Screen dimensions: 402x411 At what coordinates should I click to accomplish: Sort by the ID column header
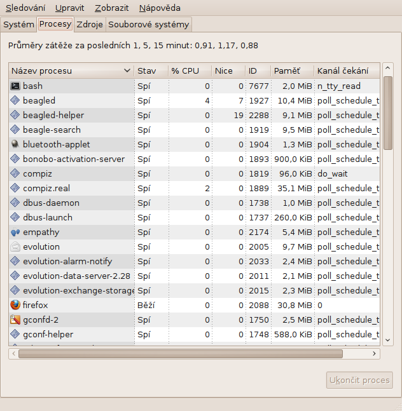pos(258,71)
